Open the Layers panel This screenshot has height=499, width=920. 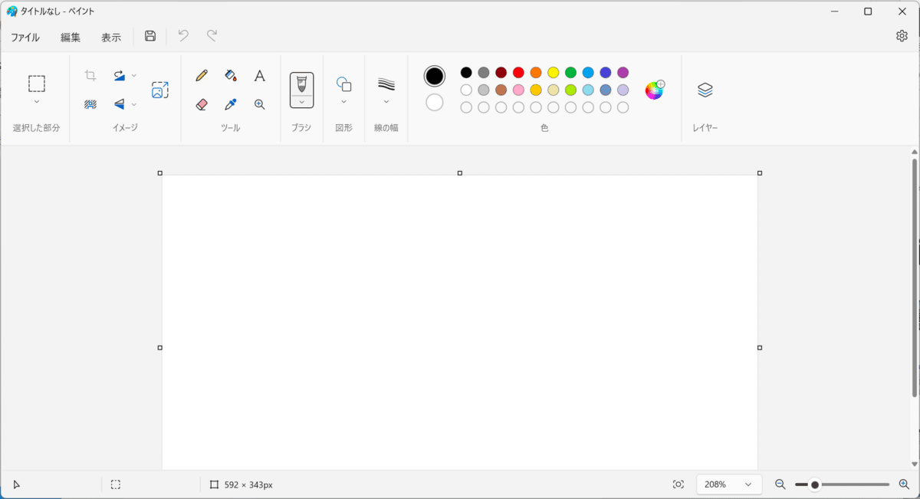pyautogui.click(x=705, y=90)
